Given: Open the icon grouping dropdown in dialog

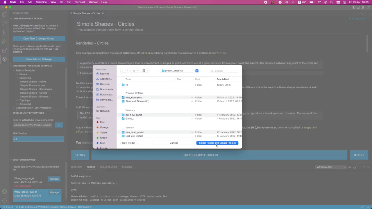Looking at the screenshot, I should click(145, 71).
